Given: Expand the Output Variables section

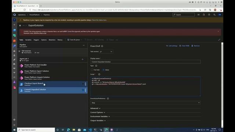Looking at the screenshot, I should (x=98, y=121).
